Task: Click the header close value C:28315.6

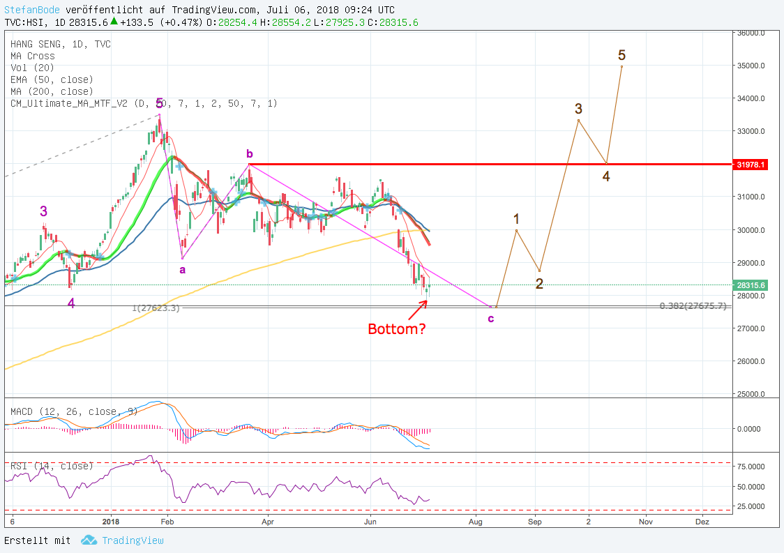Action: click(x=393, y=22)
